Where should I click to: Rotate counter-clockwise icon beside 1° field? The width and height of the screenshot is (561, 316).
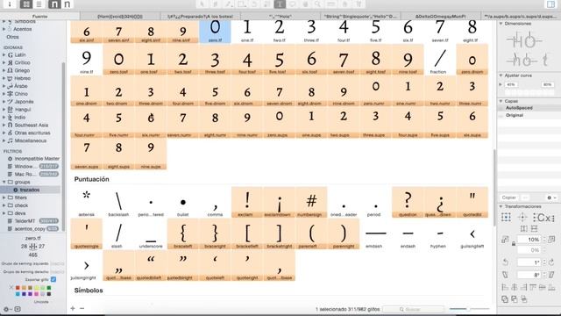pyautogui.click(x=505, y=262)
